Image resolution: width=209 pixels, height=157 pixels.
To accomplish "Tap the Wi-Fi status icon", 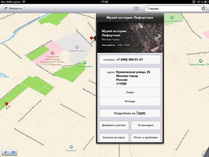I will [x=24, y=2].
